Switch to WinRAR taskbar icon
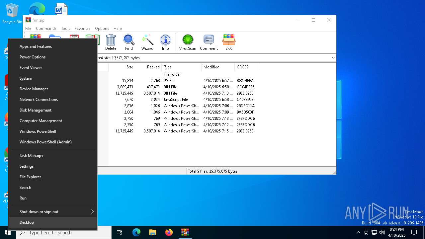Image resolution: width=425 pixels, height=239 pixels. point(185,232)
